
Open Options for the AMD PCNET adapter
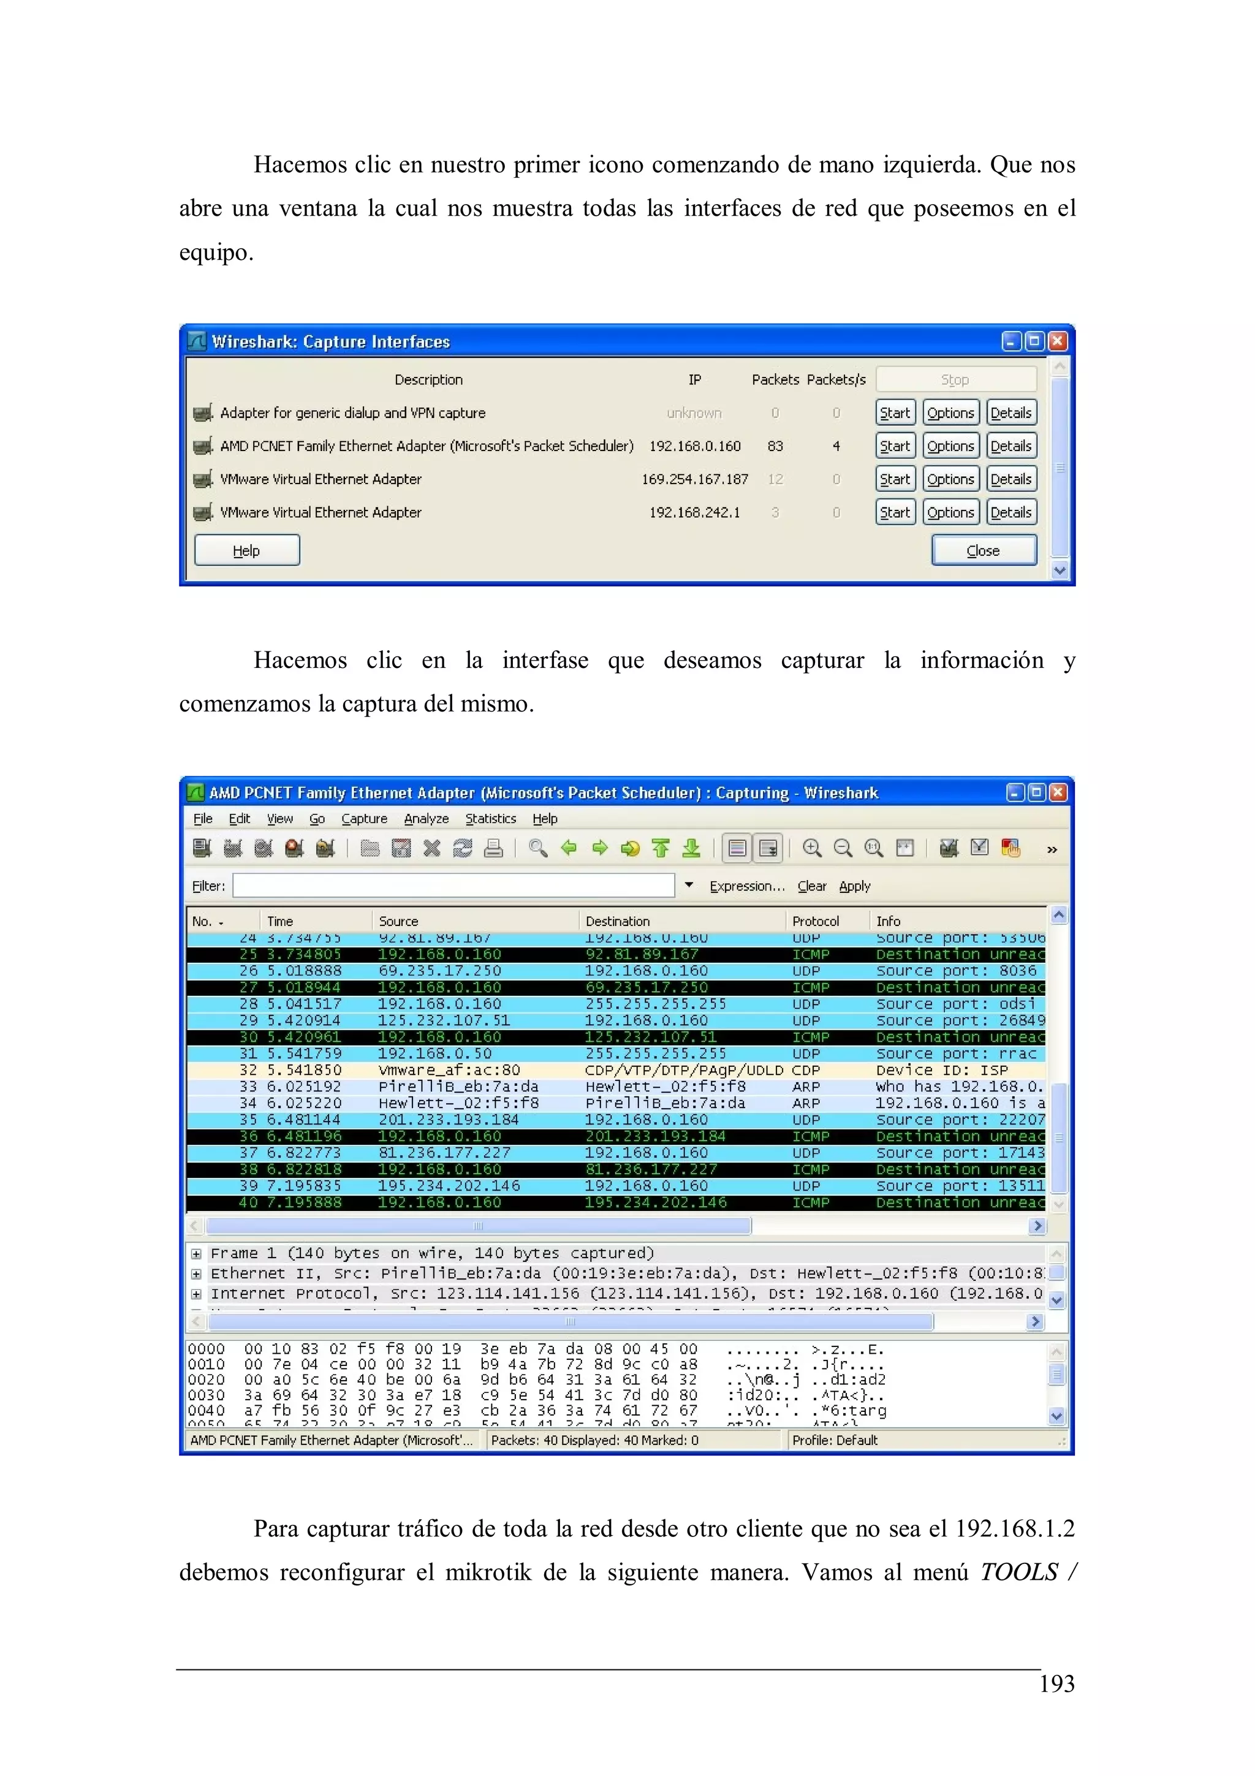(x=950, y=446)
